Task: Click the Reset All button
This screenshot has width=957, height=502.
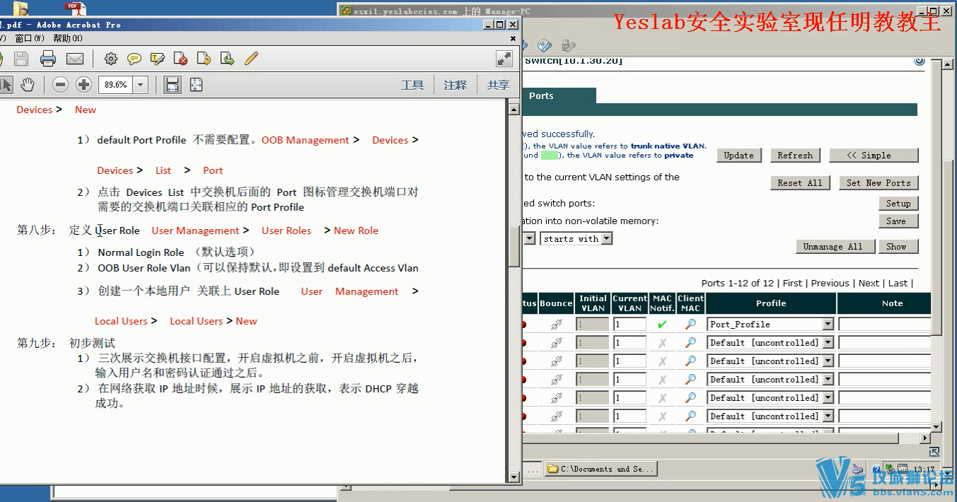Action: [799, 182]
